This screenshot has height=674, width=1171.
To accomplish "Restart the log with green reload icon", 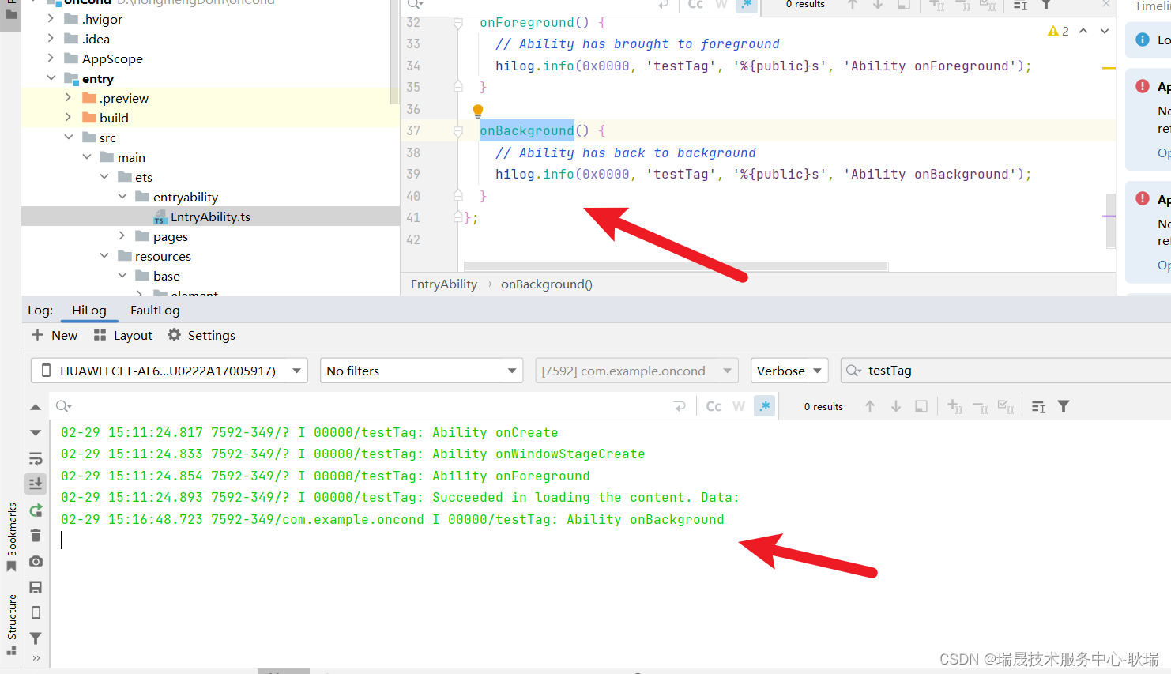I will [x=36, y=510].
